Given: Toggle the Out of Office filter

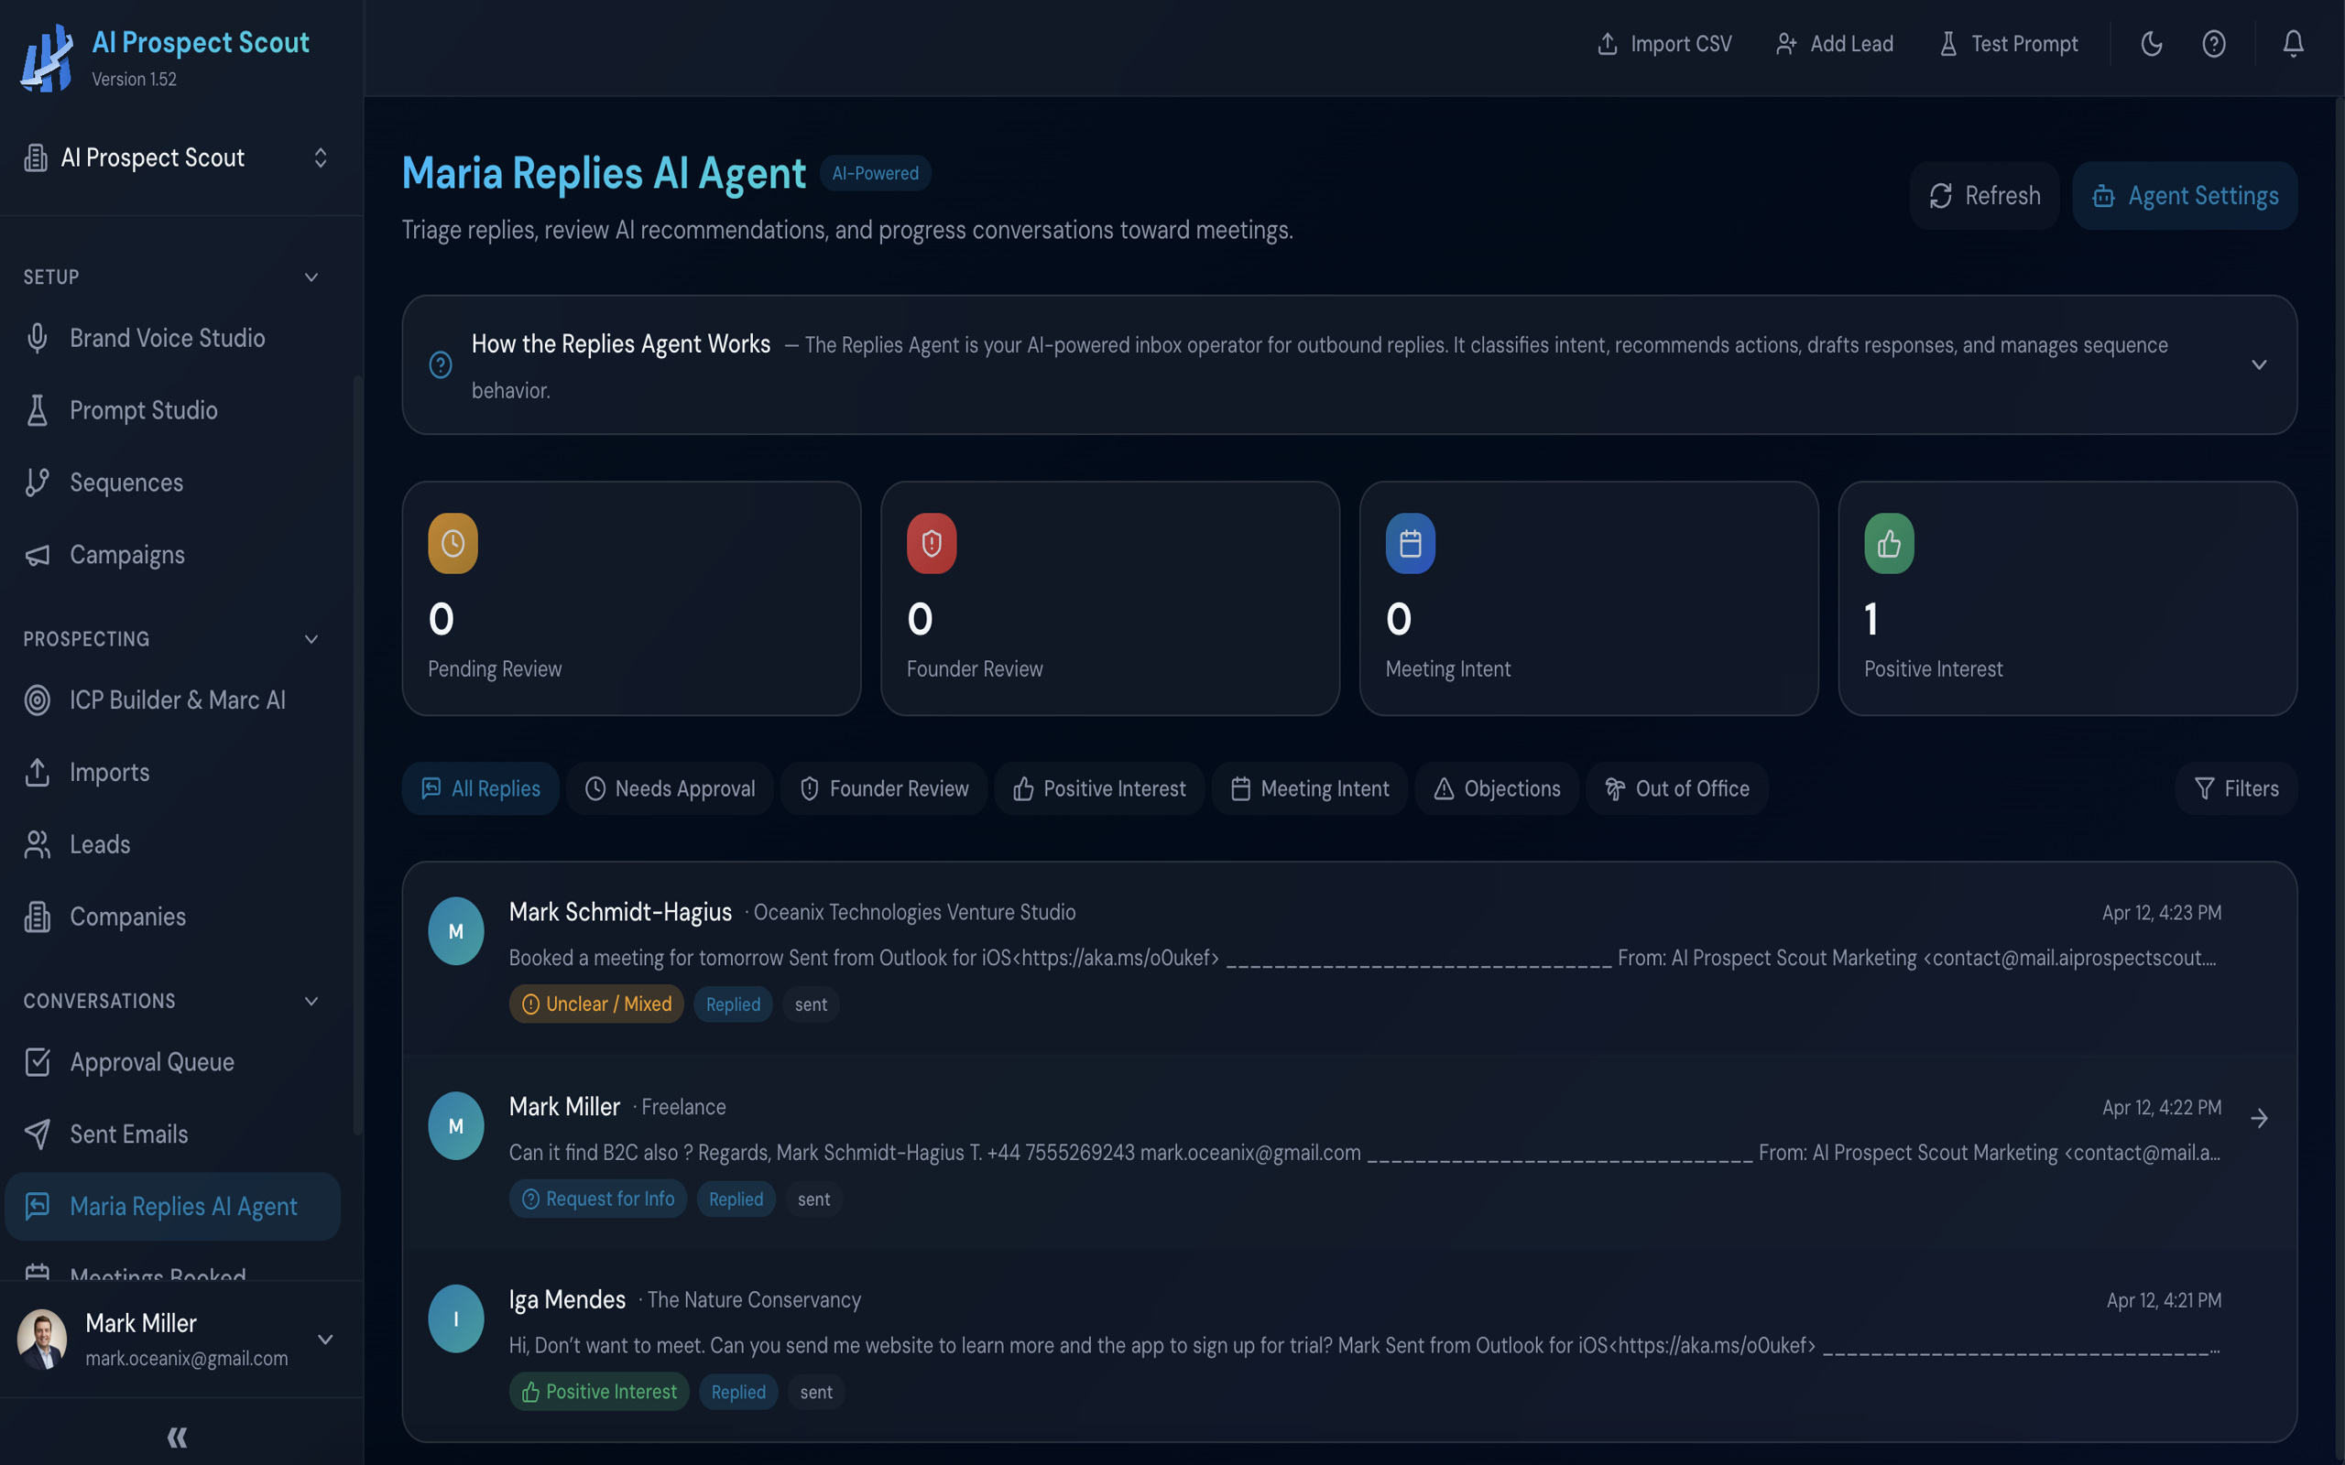Looking at the screenshot, I should coord(1676,787).
